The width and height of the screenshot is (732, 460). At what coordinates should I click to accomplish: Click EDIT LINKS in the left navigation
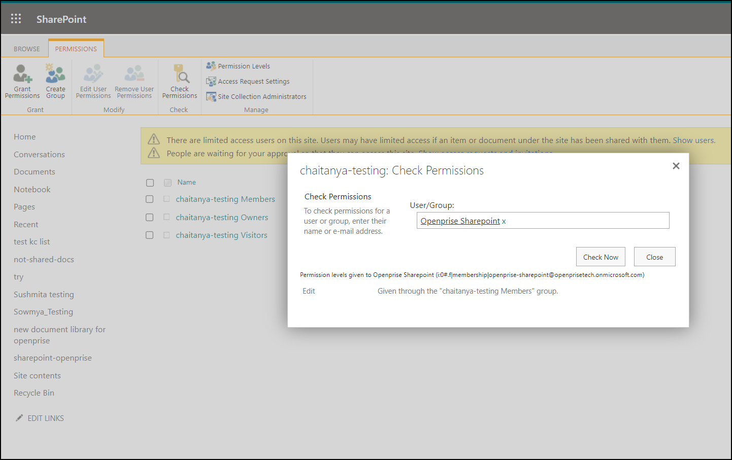46,418
